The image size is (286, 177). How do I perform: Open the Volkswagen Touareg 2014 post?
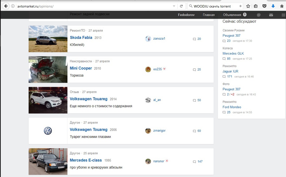88,99
